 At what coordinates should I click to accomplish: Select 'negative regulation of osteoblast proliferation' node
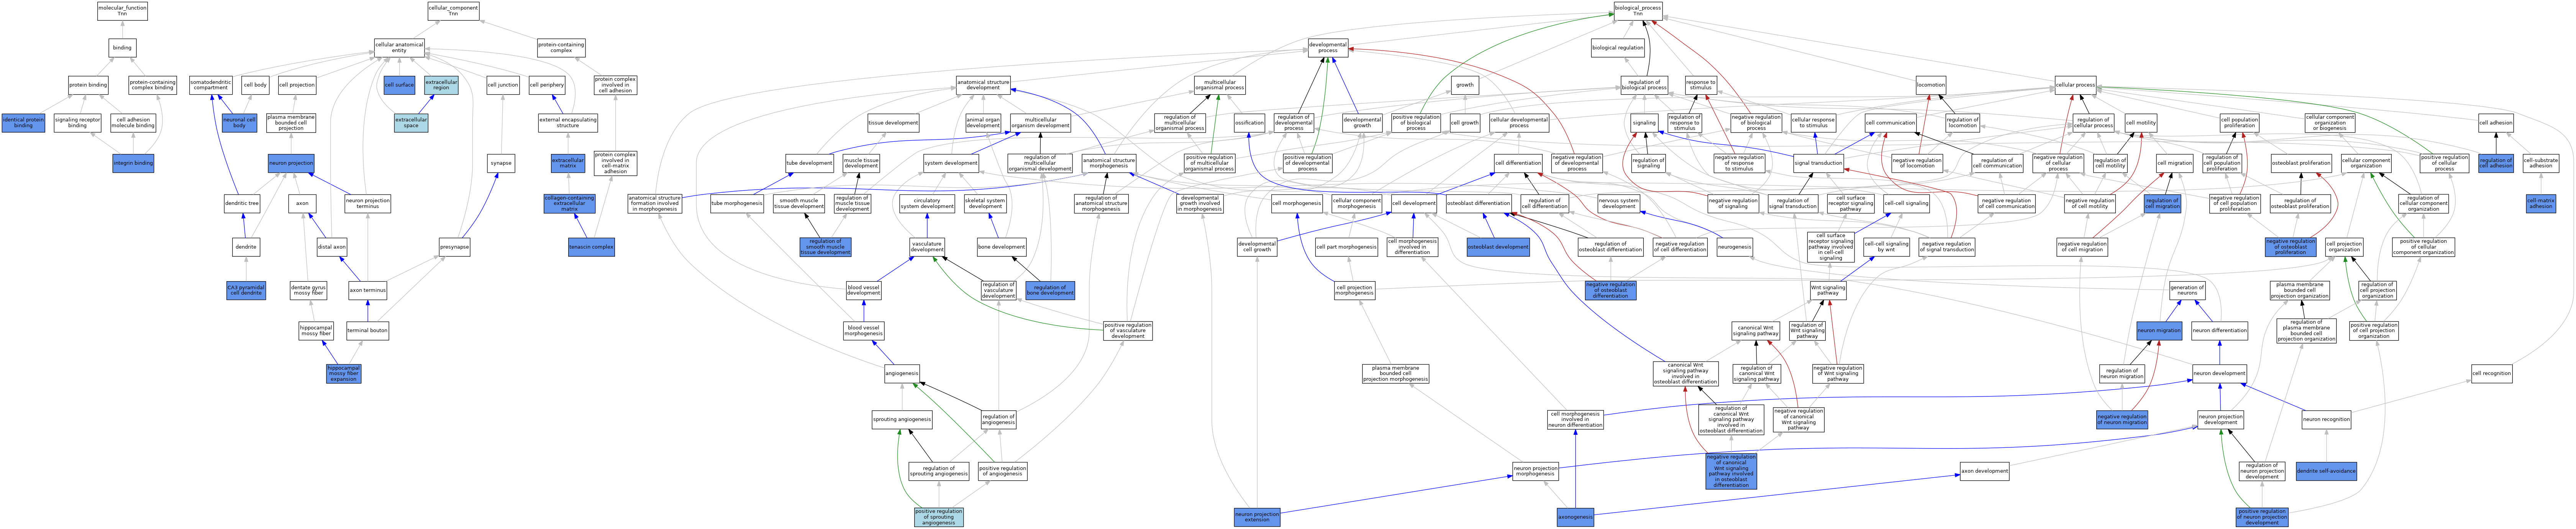pos(2291,247)
